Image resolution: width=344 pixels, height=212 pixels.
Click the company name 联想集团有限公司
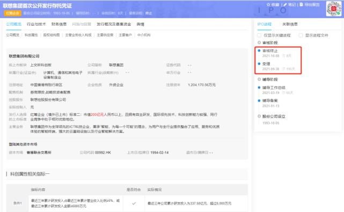[x=24, y=56]
